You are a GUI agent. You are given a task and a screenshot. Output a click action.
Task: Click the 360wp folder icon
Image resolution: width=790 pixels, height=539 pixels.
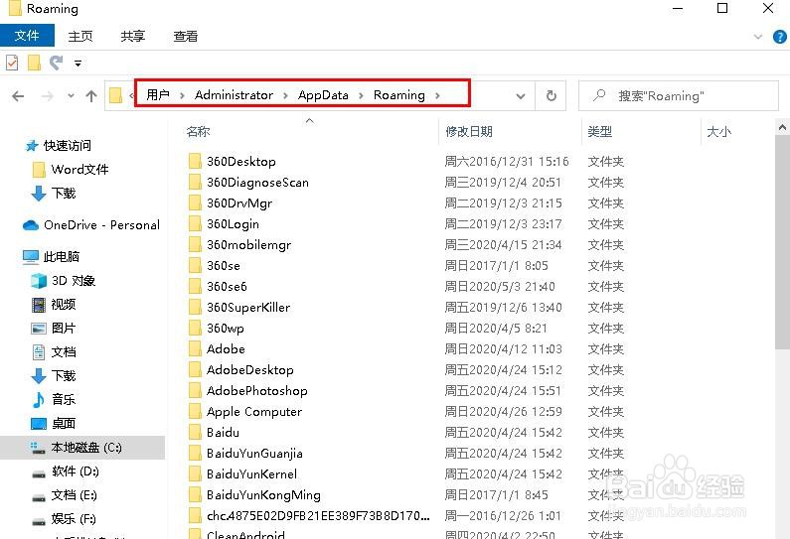[x=195, y=328]
